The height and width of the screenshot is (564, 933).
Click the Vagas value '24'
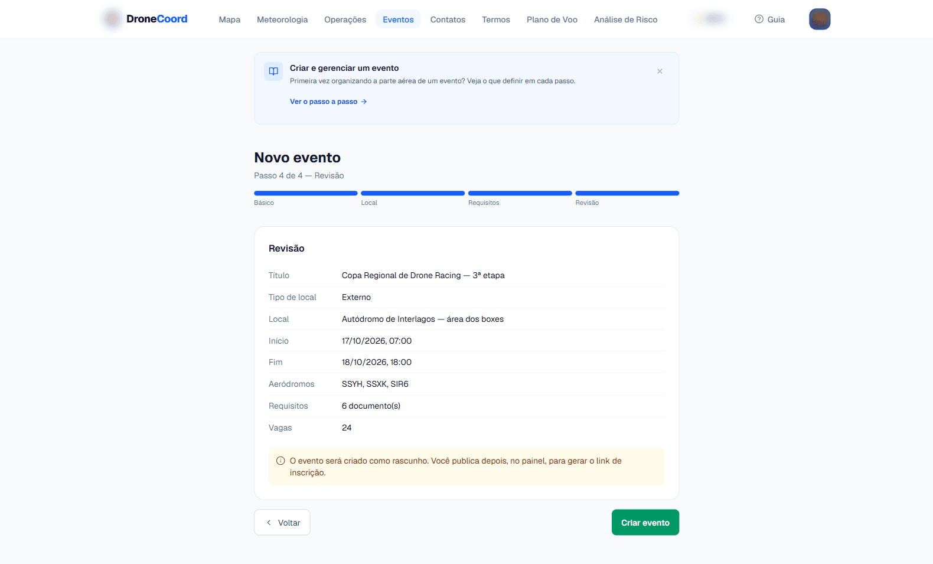347,428
